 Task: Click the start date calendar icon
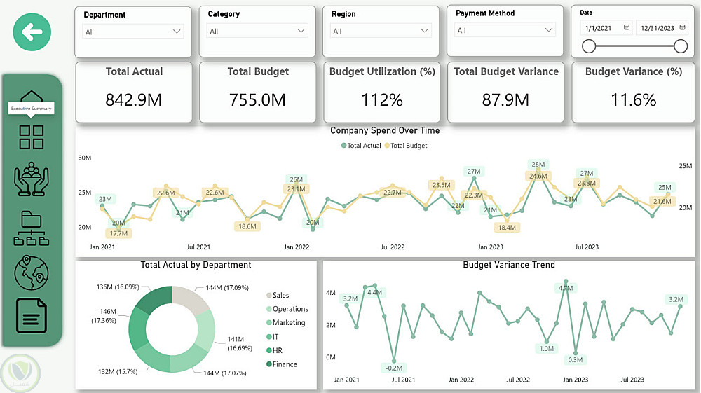627,28
